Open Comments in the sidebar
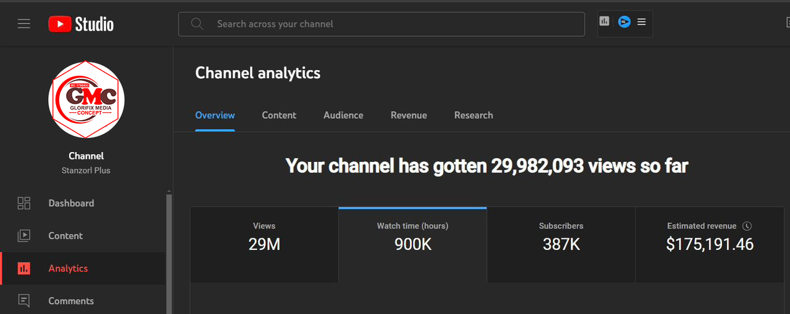The width and height of the screenshot is (790, 314). tap(71, 301)
